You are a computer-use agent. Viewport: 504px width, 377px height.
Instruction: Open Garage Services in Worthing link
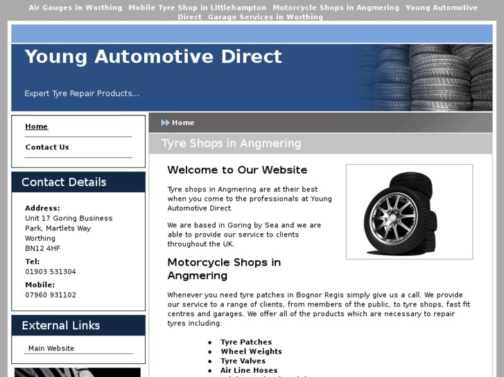click(266, 17)
